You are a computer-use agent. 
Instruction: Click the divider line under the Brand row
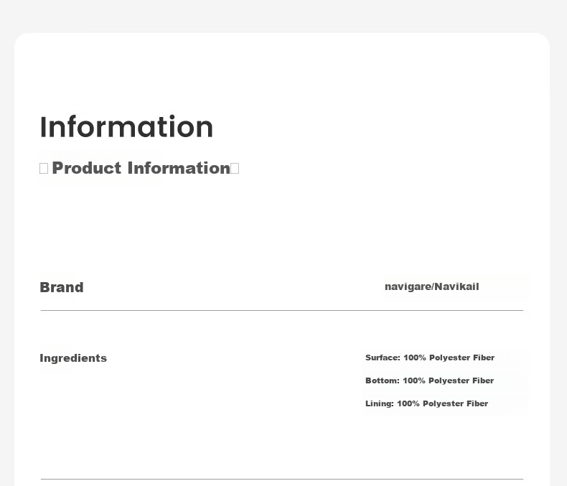click(282, 310)
